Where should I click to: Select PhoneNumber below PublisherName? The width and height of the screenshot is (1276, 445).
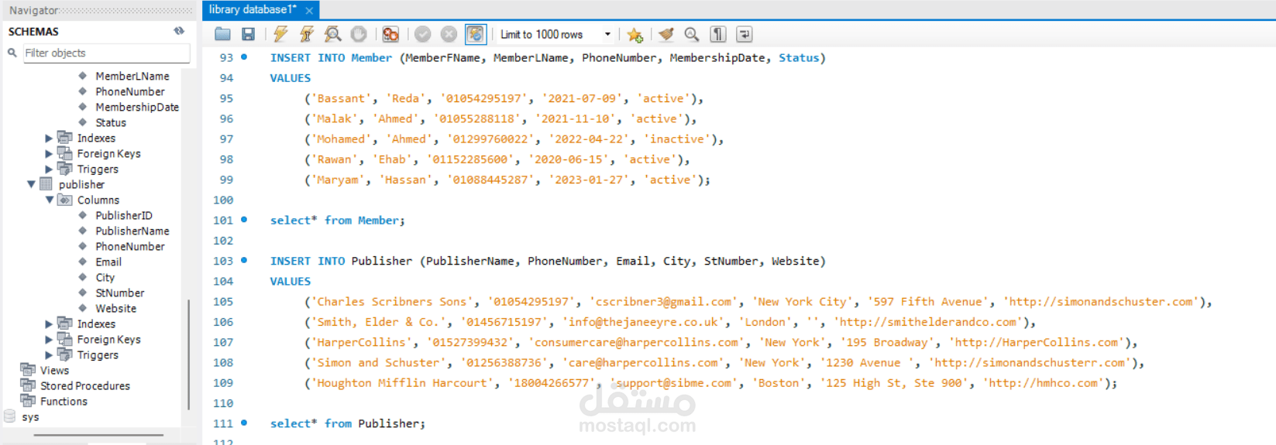click(x=129, y=246)
